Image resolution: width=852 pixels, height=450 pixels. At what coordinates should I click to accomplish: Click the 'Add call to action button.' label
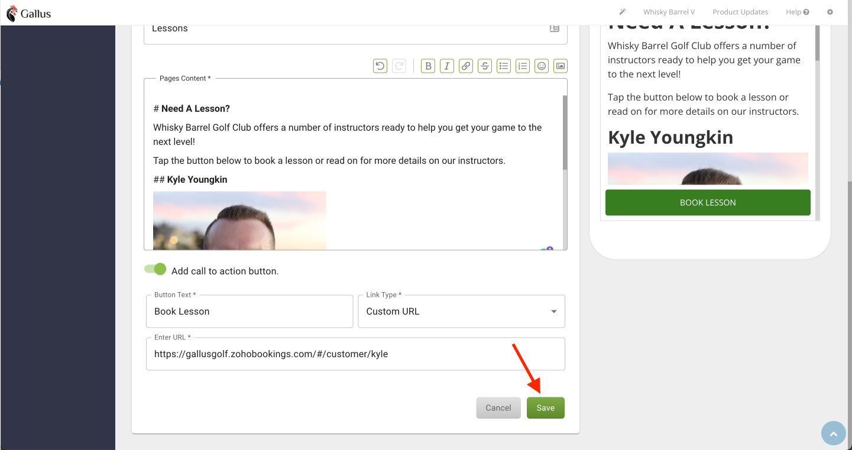pyautogui.click(x=225, y=271)
